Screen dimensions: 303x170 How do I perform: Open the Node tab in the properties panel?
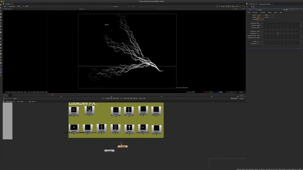click(x=281, y=12)
